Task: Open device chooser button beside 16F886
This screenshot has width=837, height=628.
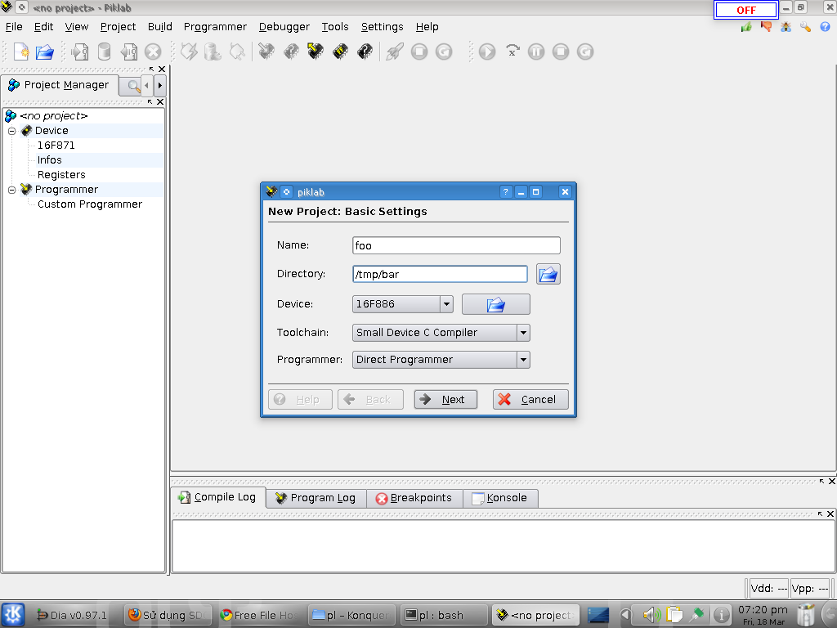Action: [x=495, y=304]
